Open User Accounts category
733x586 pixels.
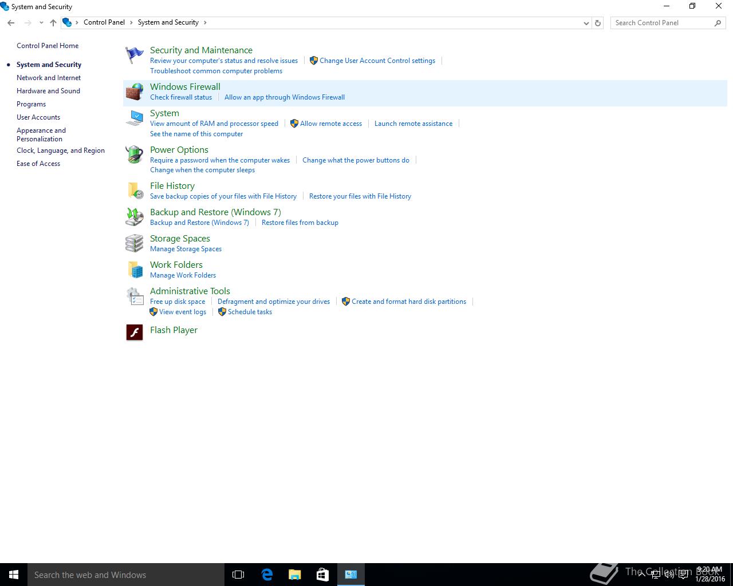pos(38,117)
